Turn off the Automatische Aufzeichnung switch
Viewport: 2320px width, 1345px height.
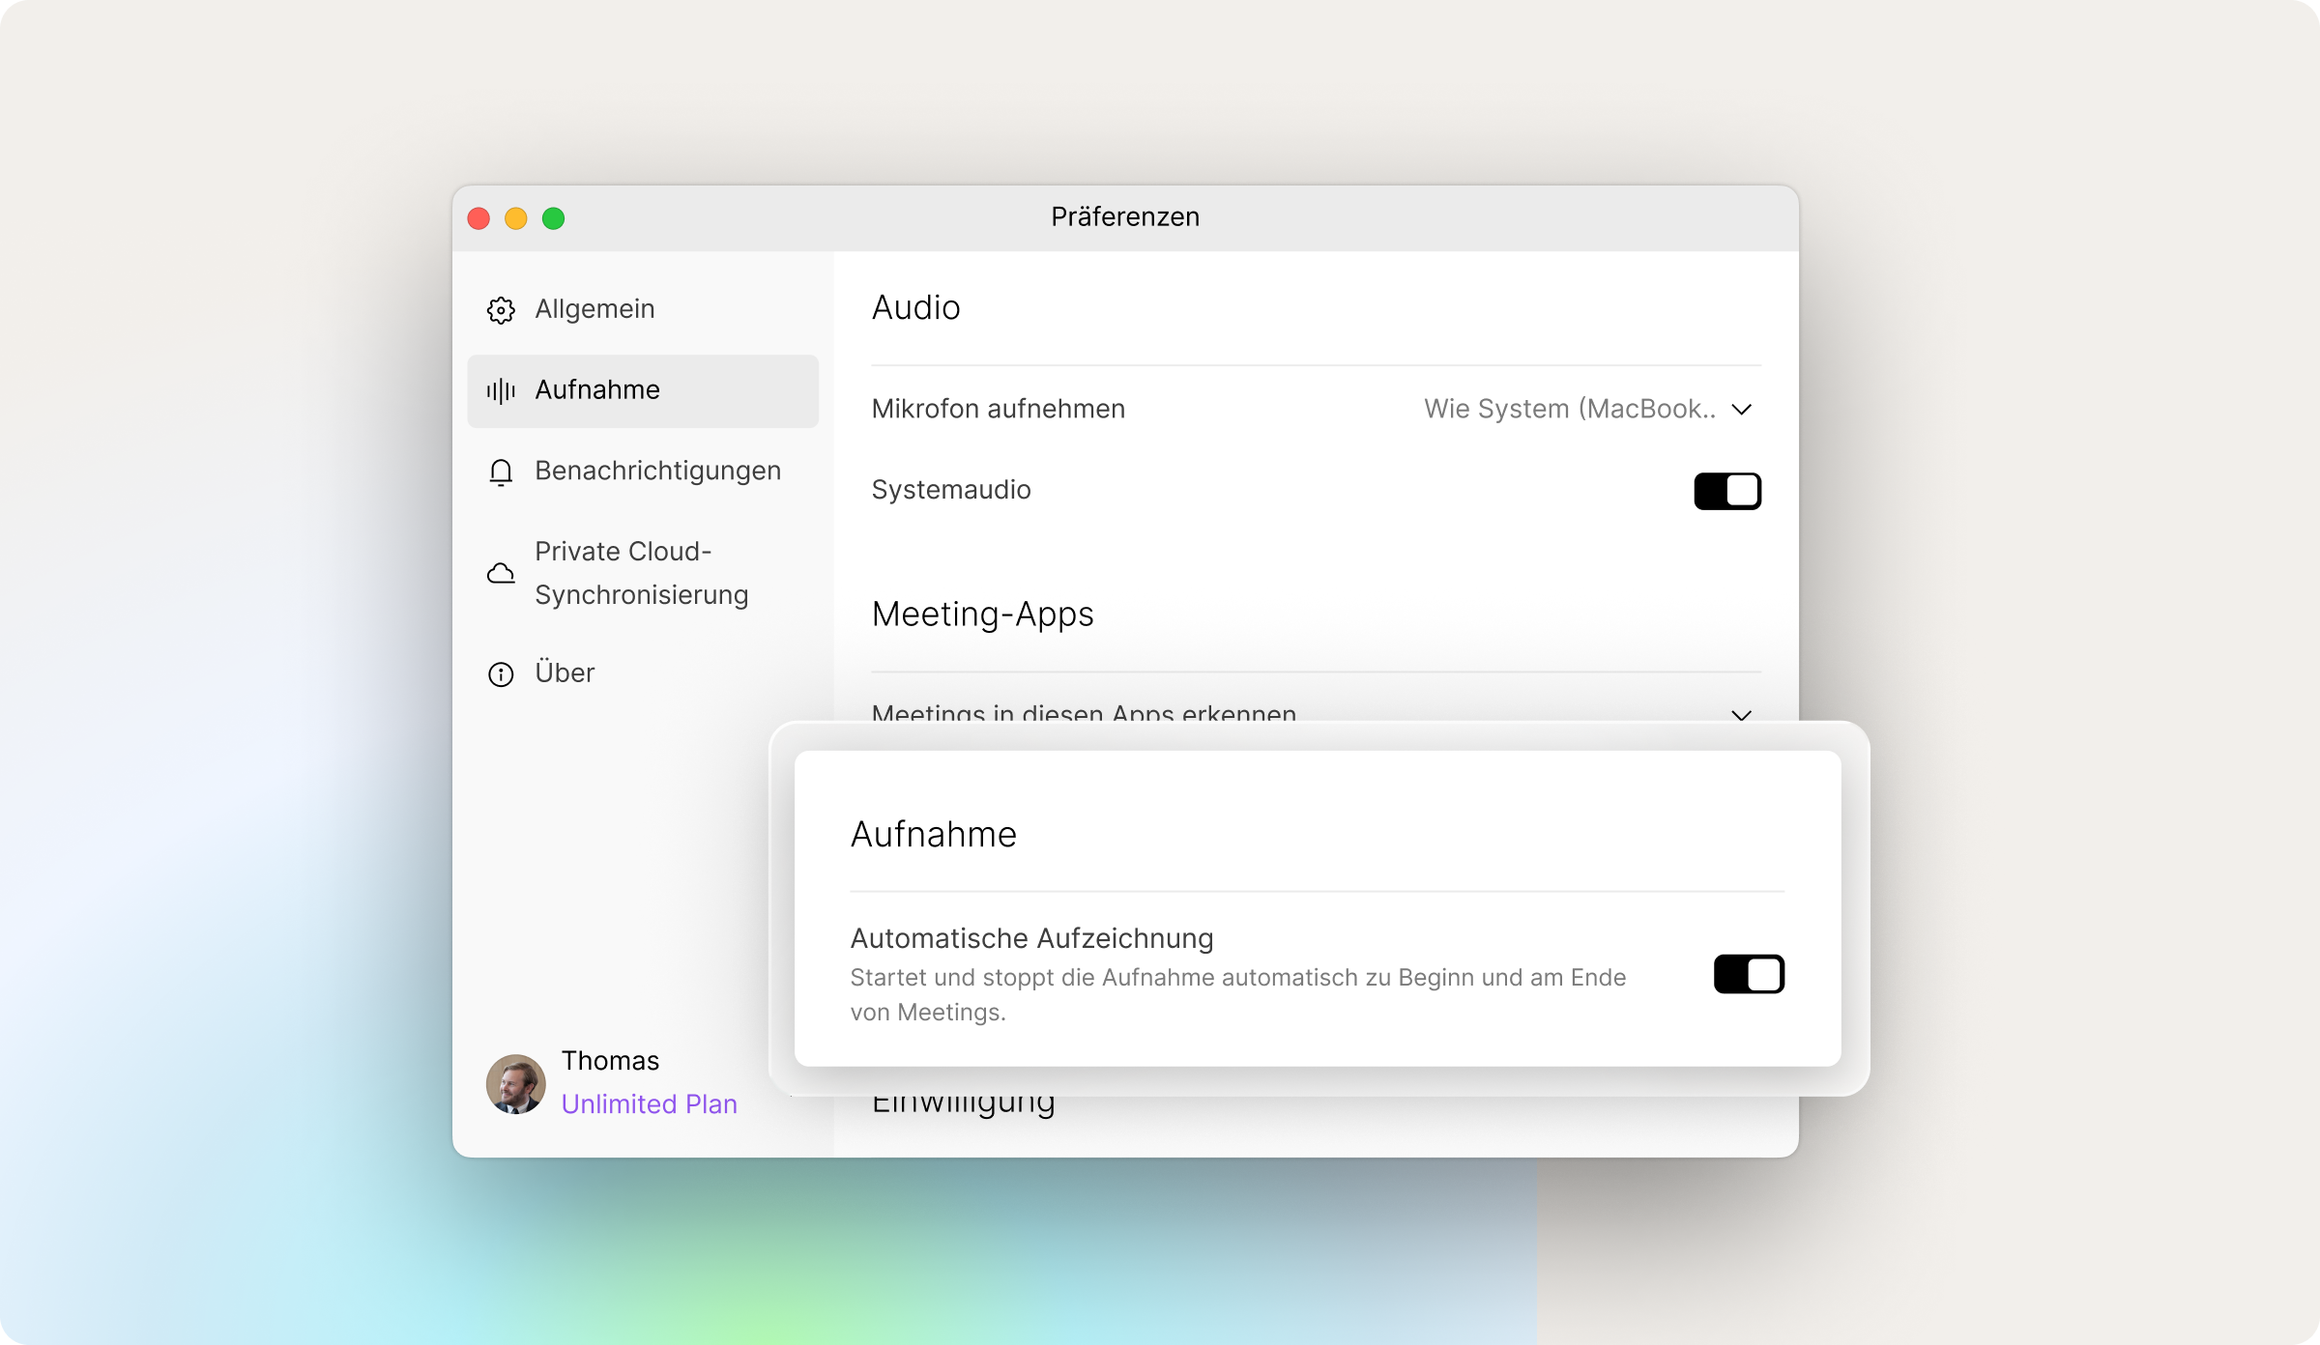[1748, 974]
